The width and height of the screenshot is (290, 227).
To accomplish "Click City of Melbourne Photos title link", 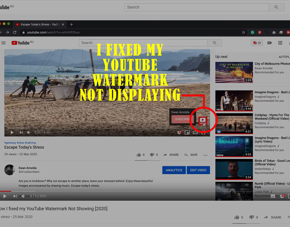I will pyautogui.click(x=272, y=64).
